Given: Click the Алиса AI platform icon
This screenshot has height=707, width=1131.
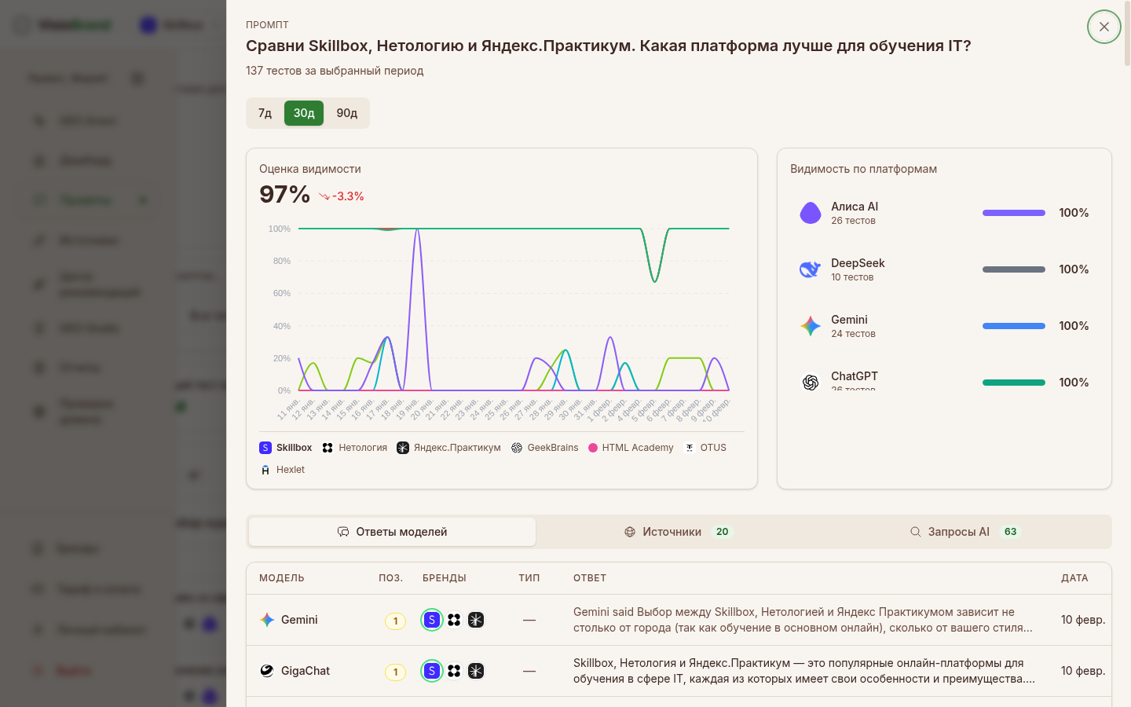Looking at the screenshot, I should pos(810,213).
